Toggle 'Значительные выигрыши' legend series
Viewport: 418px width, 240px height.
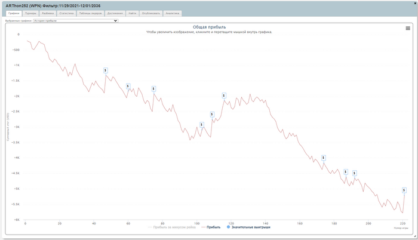[248, 227]
